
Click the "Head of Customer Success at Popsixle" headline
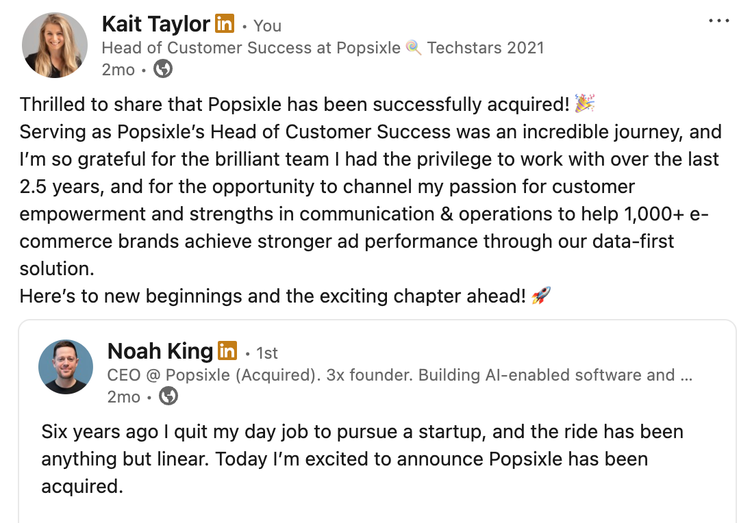251,48
